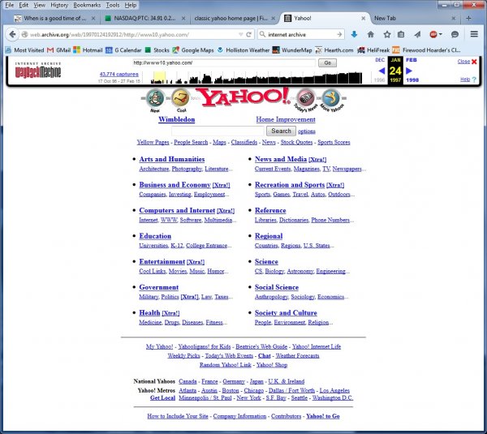
Task: Close the Yahoo! tab
Action: tap(363, 19)
